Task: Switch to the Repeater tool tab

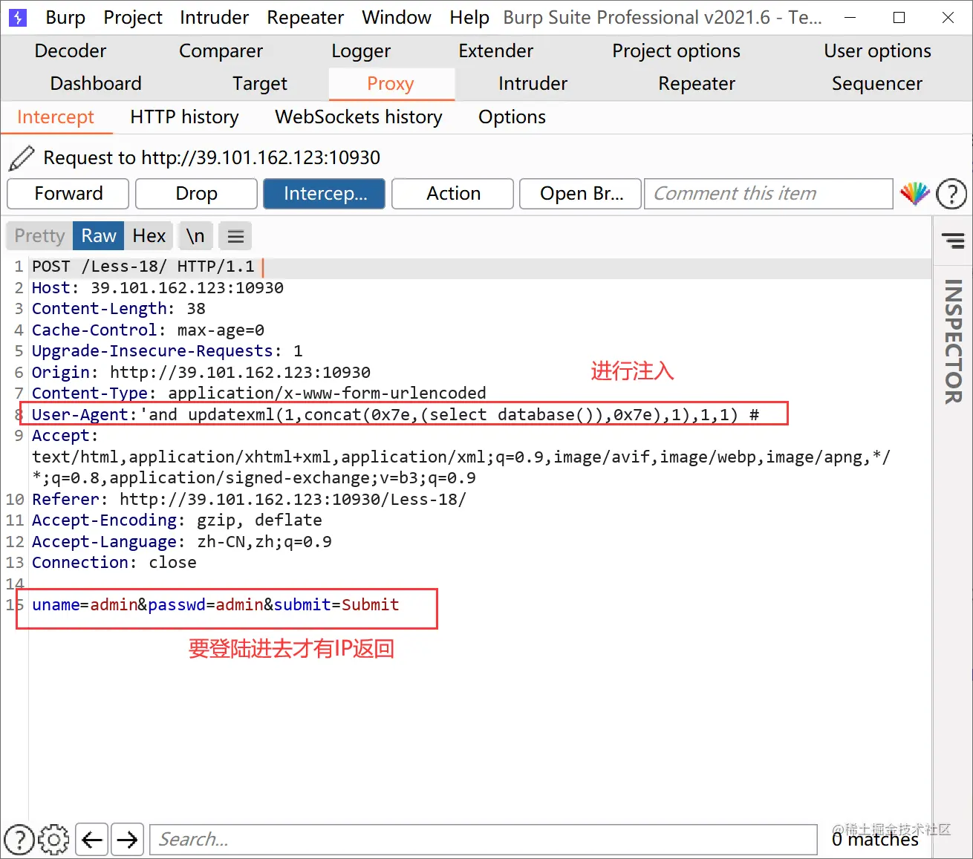Action: pyautogui.click(x=697, y=84)
